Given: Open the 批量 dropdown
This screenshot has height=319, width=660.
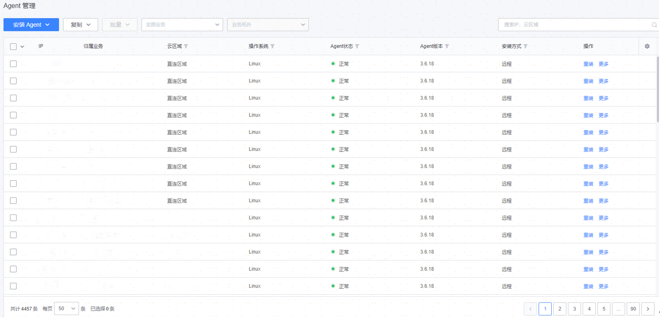Looking at the screenshot, I should click(120, 25).
